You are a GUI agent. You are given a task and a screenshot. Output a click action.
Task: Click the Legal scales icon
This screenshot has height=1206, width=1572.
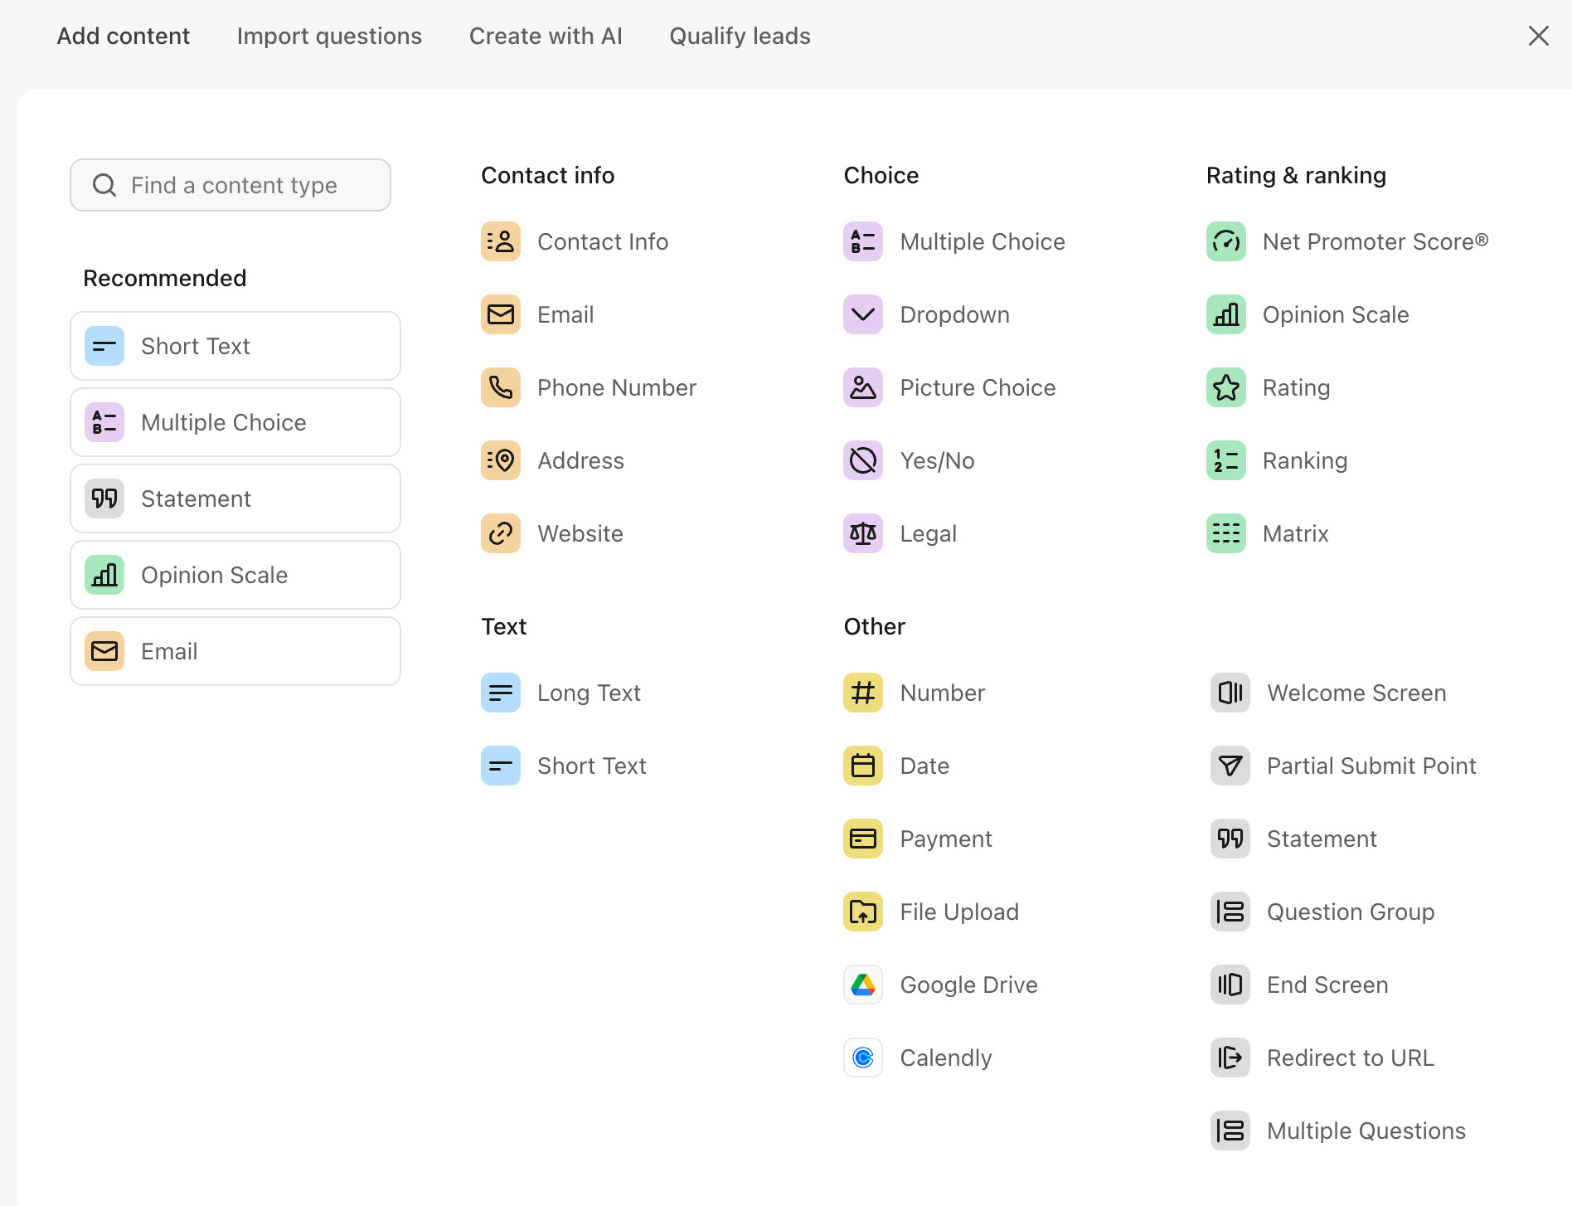862,533
